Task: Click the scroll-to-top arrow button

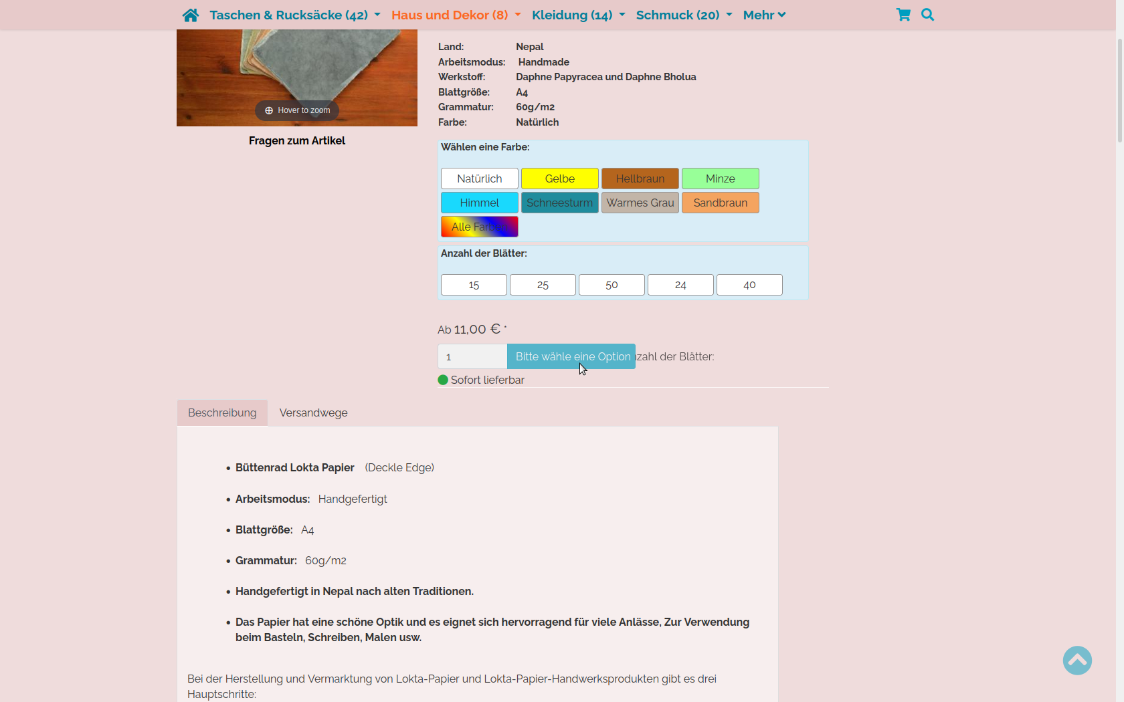Action: coord(1077,661)
